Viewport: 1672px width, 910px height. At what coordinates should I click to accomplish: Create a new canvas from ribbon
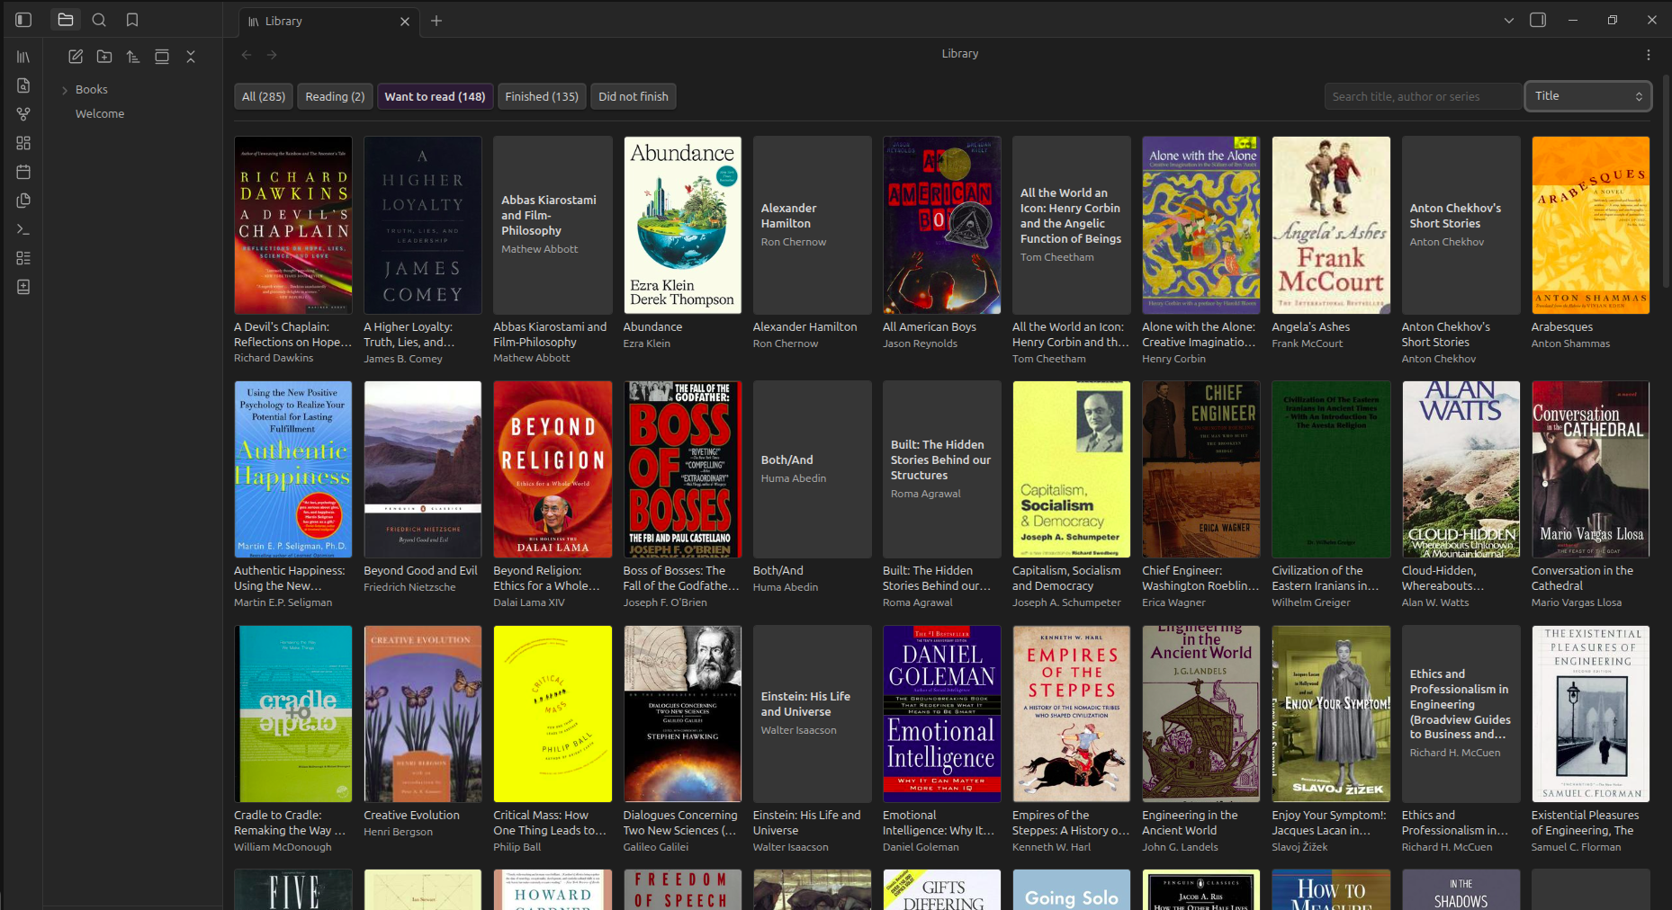tap(23, 143)
